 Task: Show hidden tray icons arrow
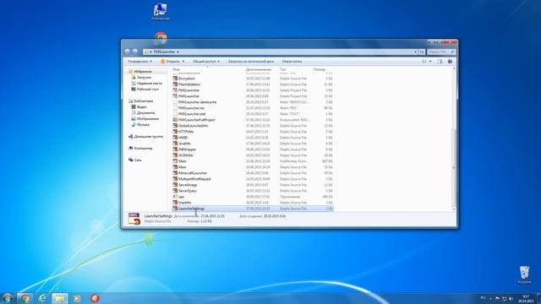490,298
